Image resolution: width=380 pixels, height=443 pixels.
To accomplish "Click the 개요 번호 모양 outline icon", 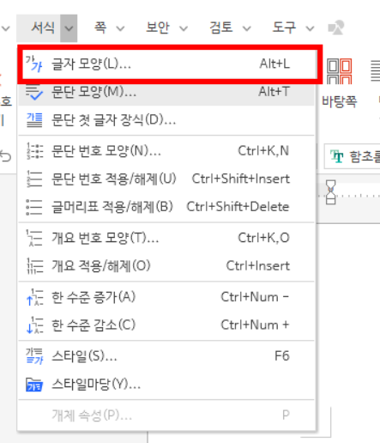I will pos(34,238).
